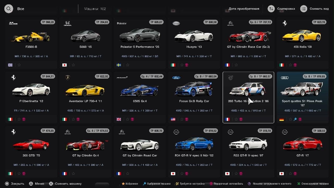
Task: Open the Дата приобретения sort criterion
Action: [x=244, y=9]
